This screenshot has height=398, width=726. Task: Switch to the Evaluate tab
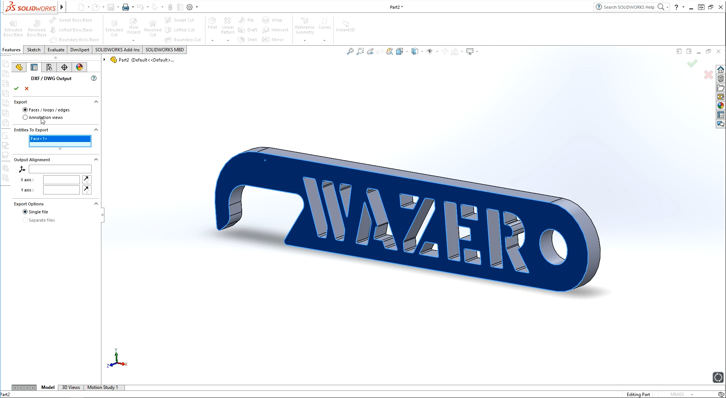pyautogui.click(x=56, y=50)
